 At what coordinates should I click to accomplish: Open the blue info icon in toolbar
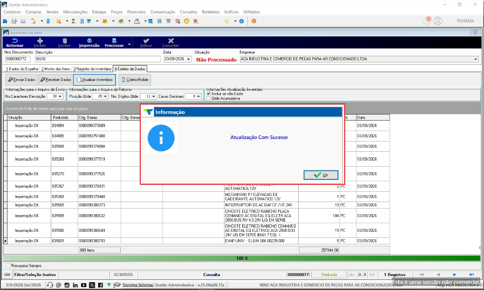[x=242, y=21]
